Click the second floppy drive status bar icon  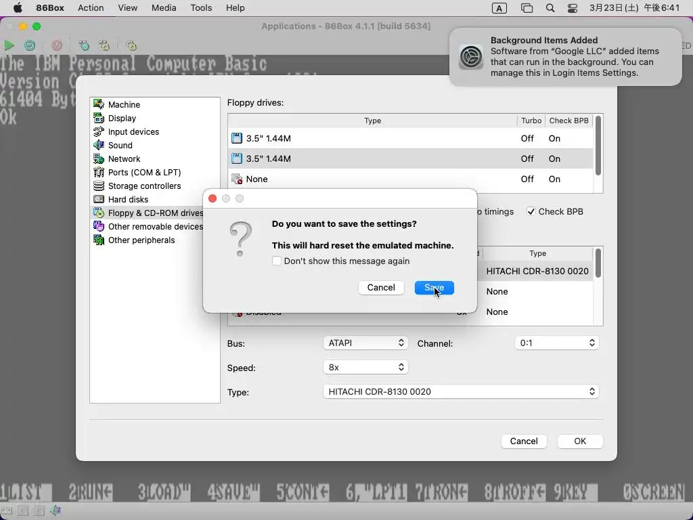click(23, 511)
